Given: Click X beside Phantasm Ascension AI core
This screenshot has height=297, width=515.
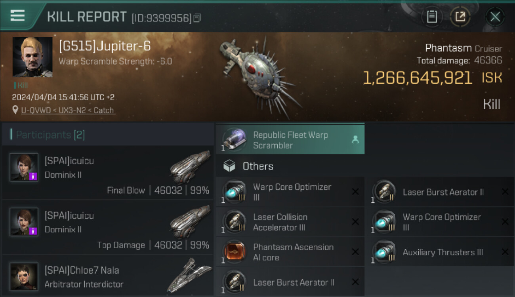Looking at the screenshot, I should pyautogui.click(x=355, y=252).
